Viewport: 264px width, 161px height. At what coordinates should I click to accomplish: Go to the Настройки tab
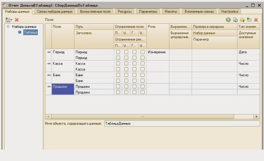[230, 11]
